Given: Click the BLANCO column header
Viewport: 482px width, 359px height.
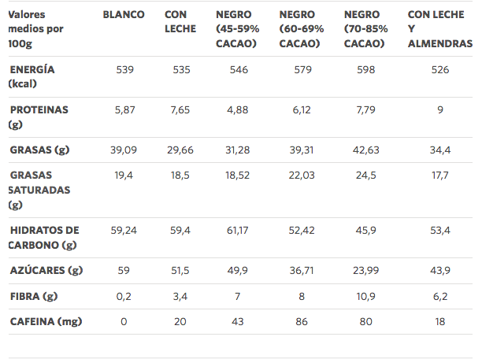Looking at the screenshot, I should (124, 14).
